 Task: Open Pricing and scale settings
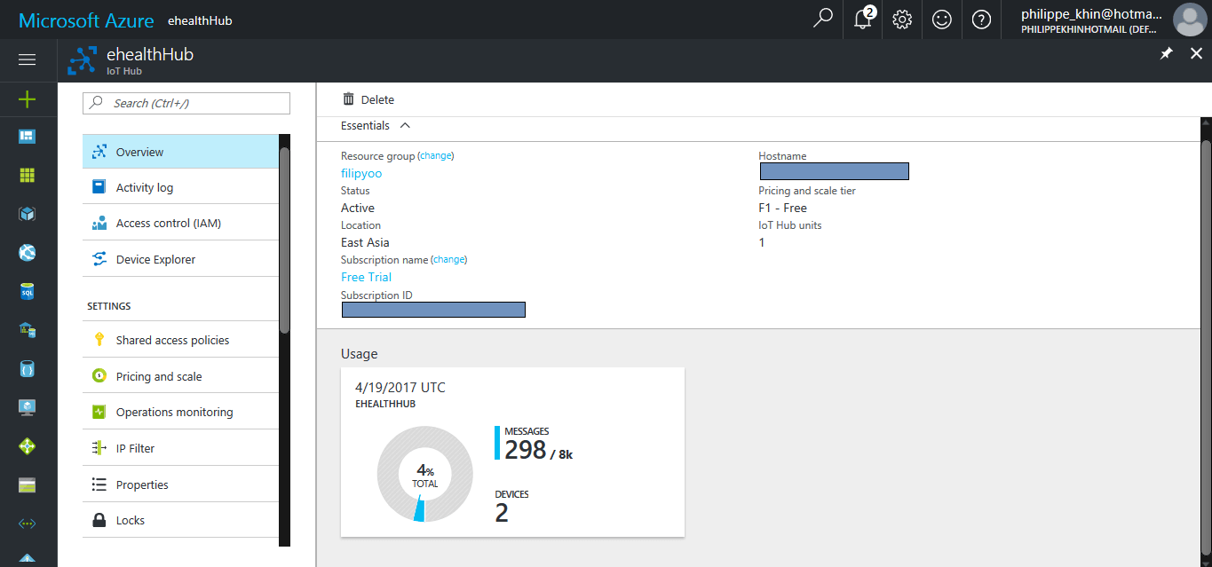pyautogui.click(x=180, y=376)
